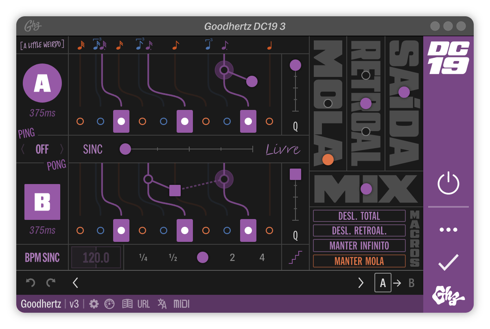Click the MANTER MOLA macro
The image size is (490, 329).
[359, 261]
